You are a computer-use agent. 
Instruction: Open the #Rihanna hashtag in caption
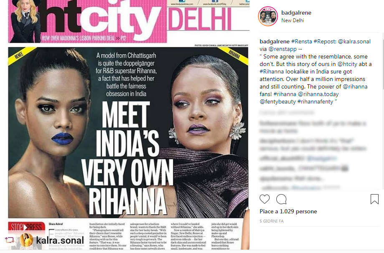[272, 72]
